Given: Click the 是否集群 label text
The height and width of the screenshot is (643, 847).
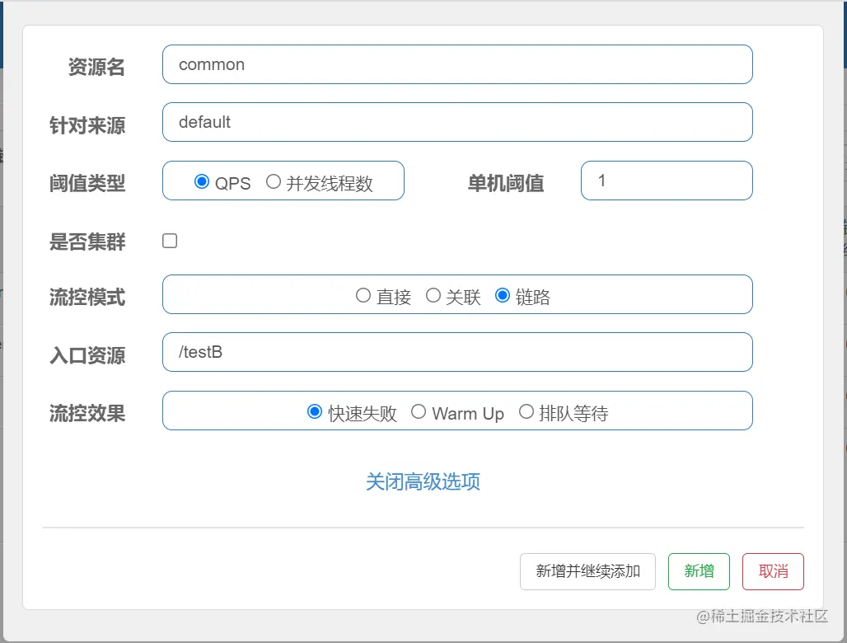Looking at the screenshot, I should (x=87, y=242).
